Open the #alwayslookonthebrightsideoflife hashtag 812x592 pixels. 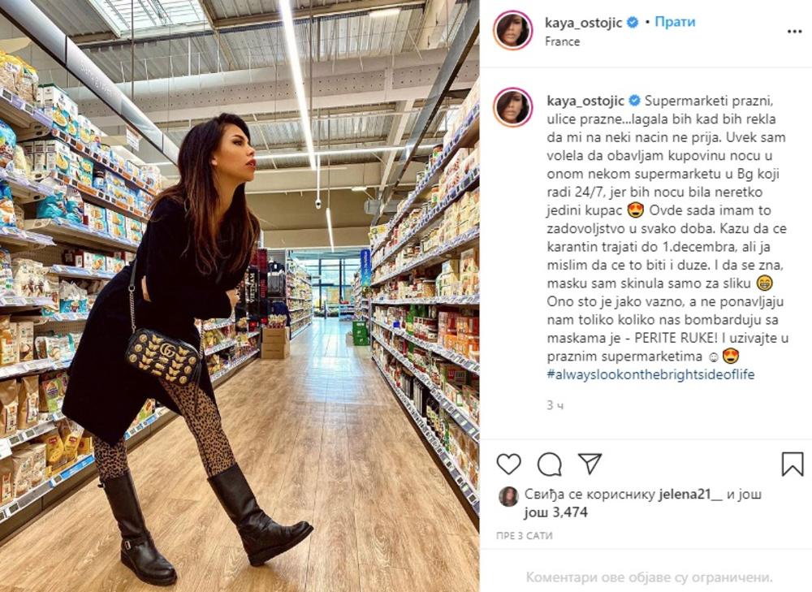click(650, 374)
